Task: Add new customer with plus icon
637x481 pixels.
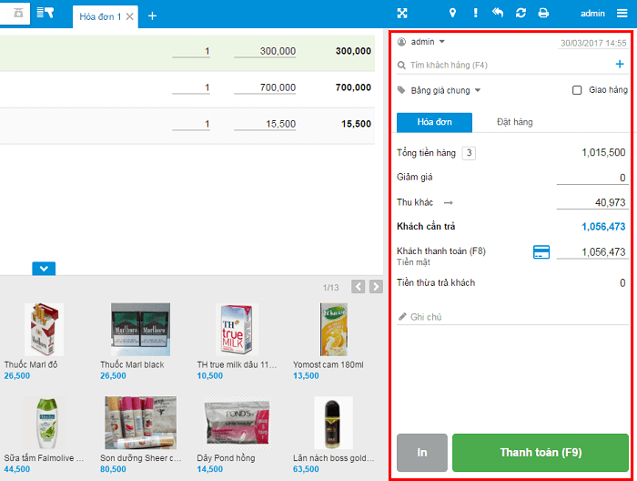Action: click(x=620, y=65)
